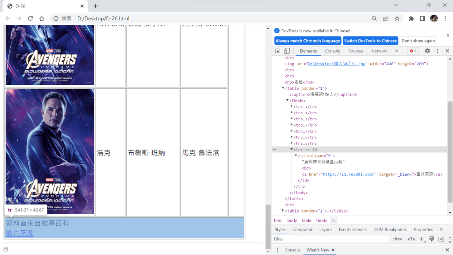This screenshot has height=255, width=453.
Task: Toggle the browser side panel icon
Action: (422, 19)
